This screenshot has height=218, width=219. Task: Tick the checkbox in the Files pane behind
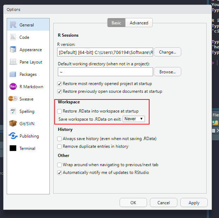tap(213, 131)
